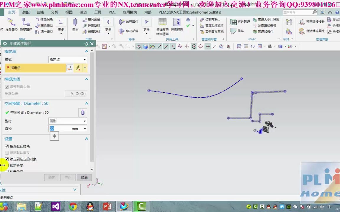This screenshot has height=212, width=340.
Task: Open the 模式 指定点 dropdown
Action: point(68,59)
